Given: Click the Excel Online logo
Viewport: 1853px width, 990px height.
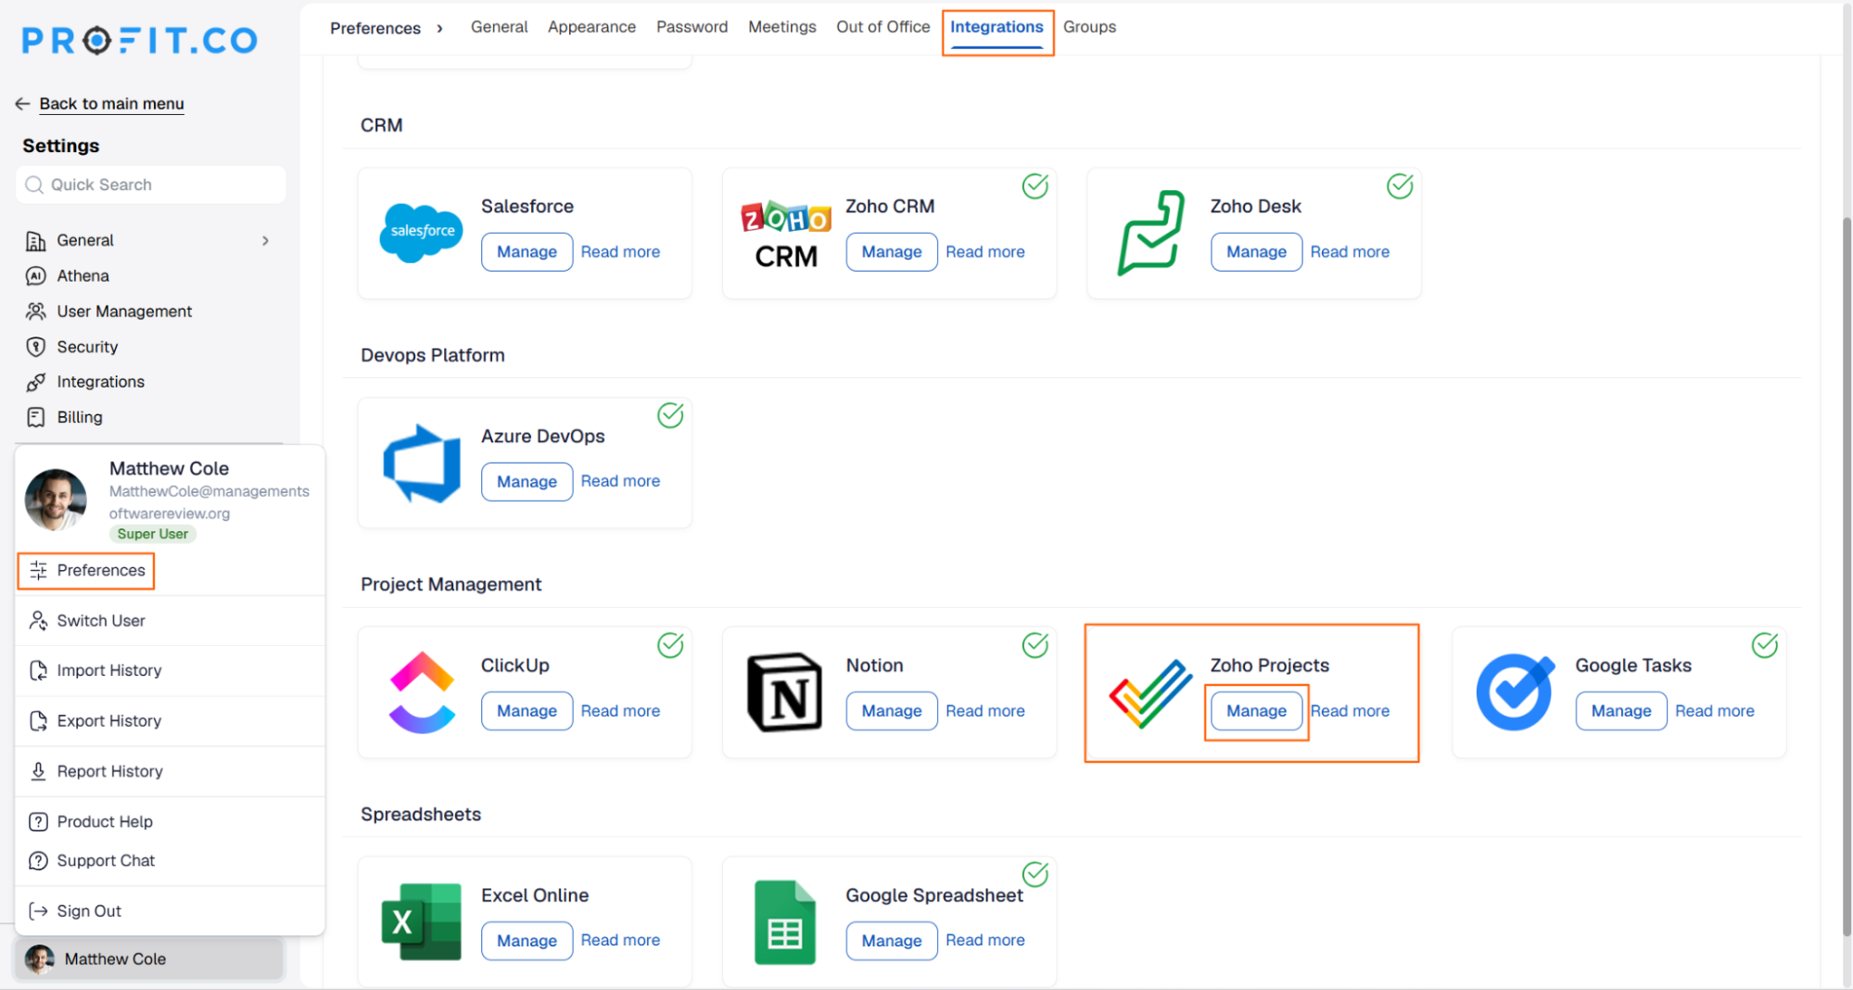Looking at the screenshot, I should 422,921.
